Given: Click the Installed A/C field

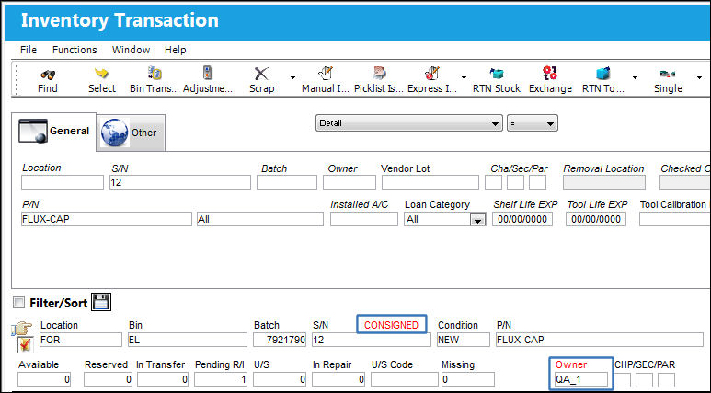Looking at the screenshot, I should pyautogui.click(x=363, y=219).
